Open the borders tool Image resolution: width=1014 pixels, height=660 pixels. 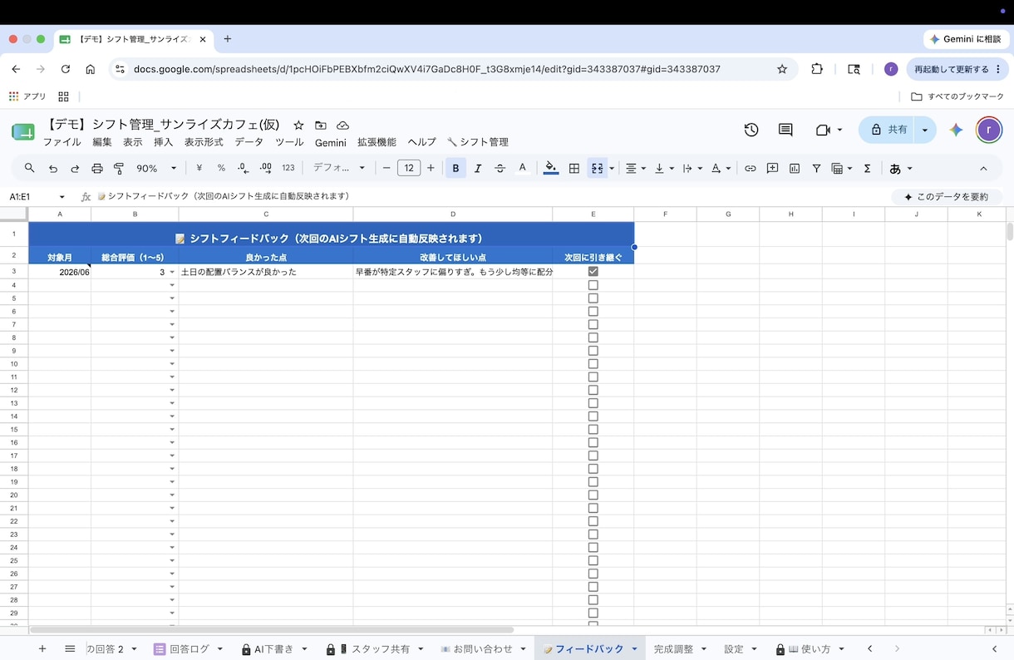point(573,168)
